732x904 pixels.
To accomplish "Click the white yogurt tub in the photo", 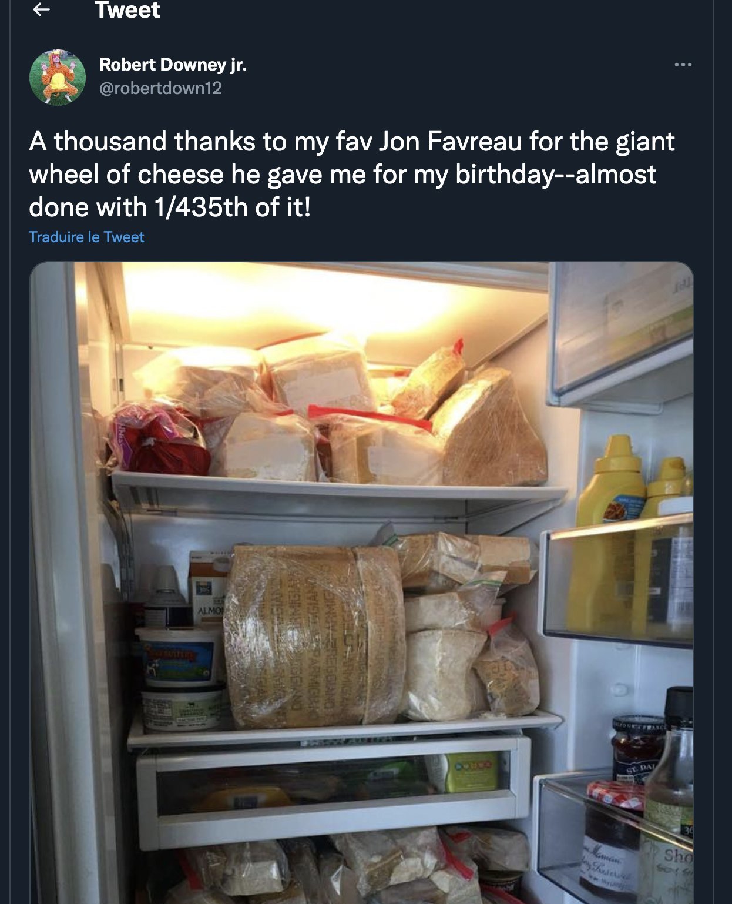I will point(180,656).
